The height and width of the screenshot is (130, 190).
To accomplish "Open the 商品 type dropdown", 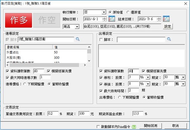I will 77,27.
